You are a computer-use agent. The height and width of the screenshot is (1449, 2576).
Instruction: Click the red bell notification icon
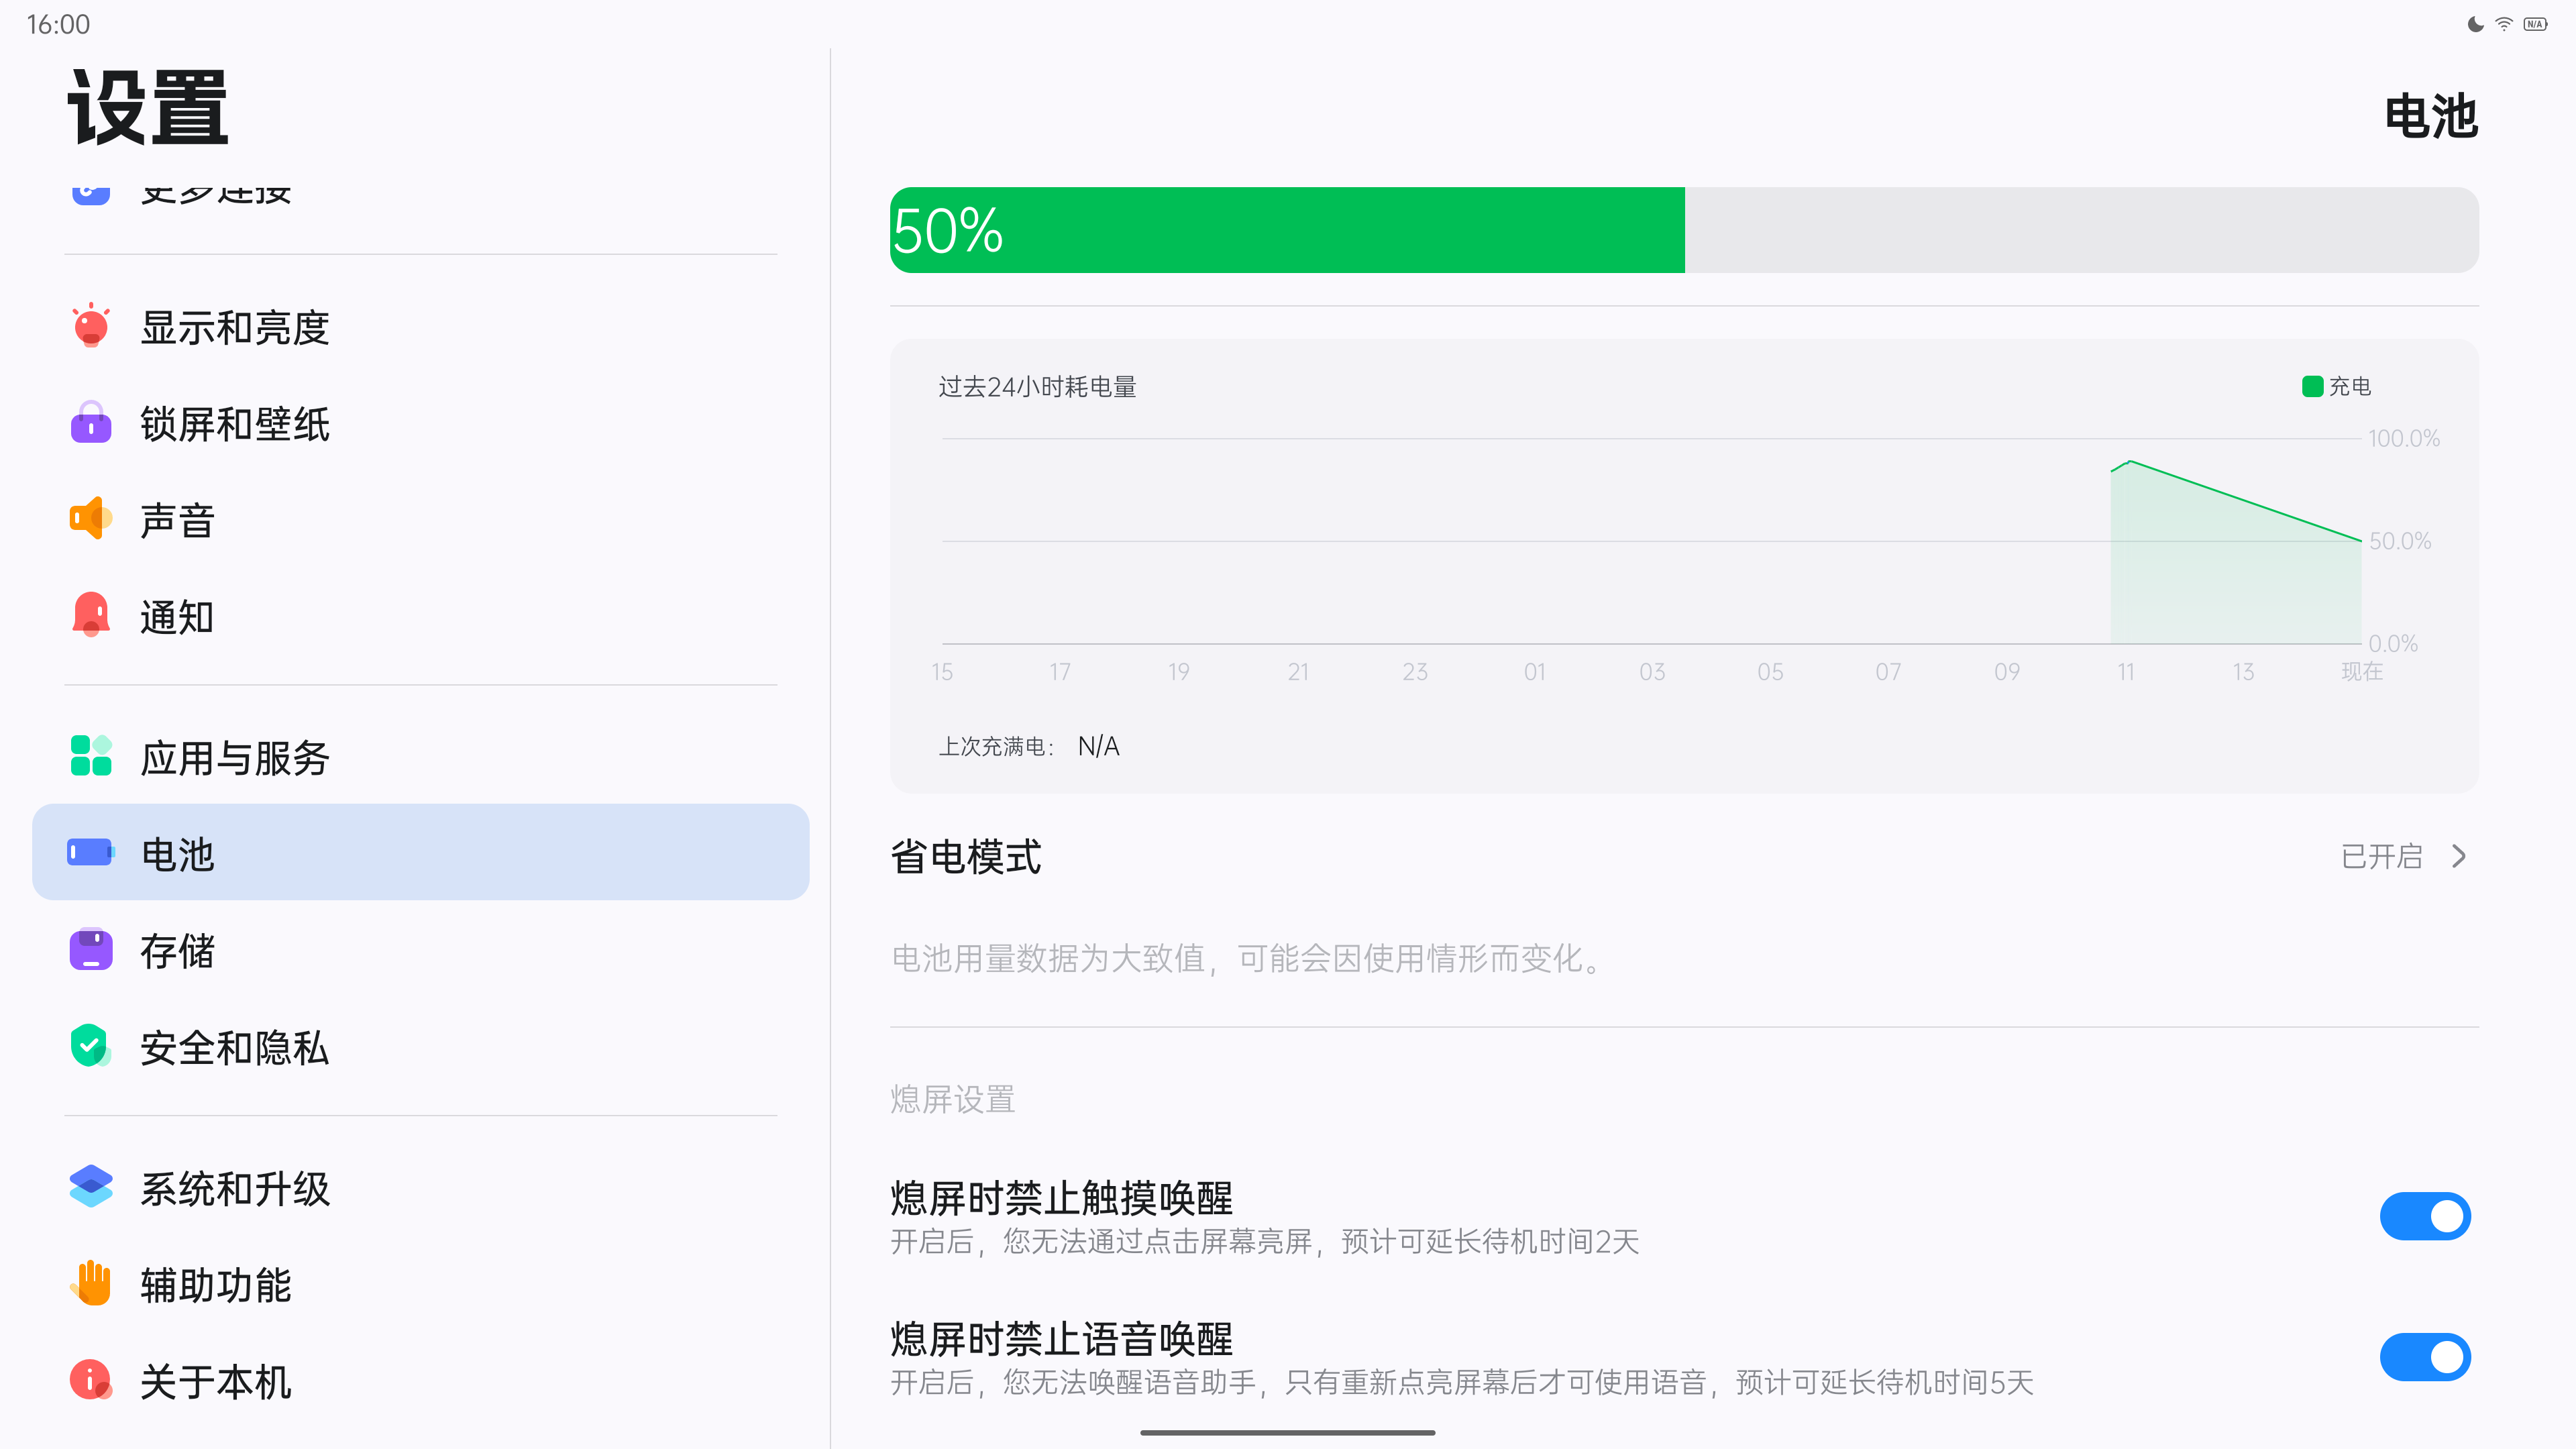point(91,615)
